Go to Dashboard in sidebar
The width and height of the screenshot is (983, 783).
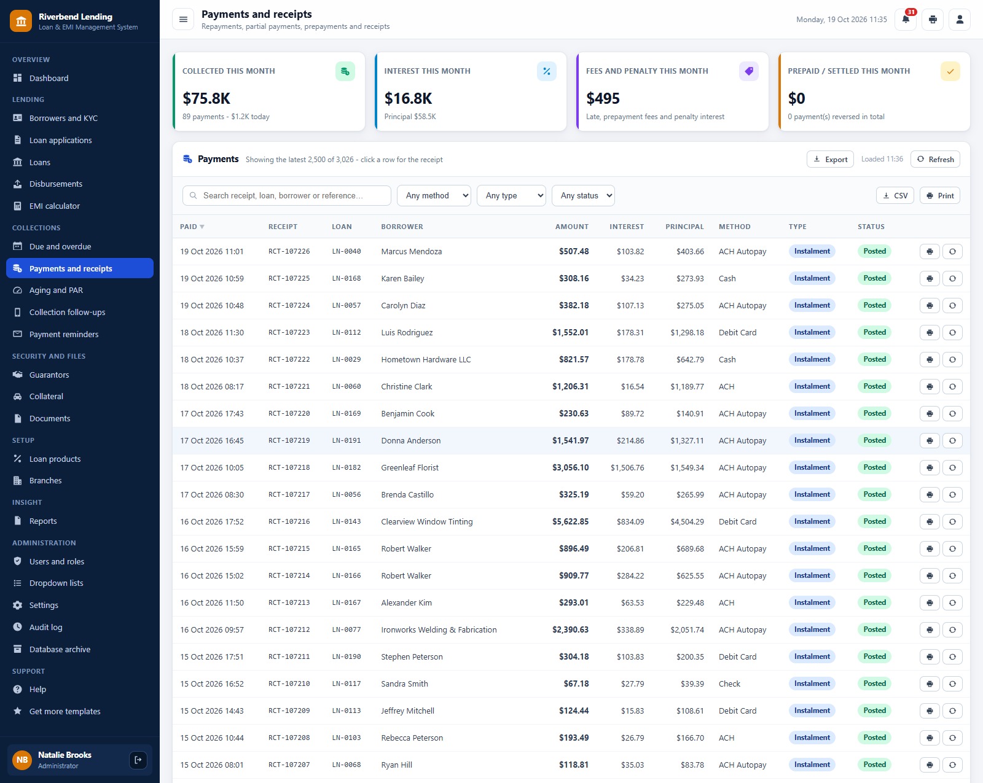tap(80, 79)
